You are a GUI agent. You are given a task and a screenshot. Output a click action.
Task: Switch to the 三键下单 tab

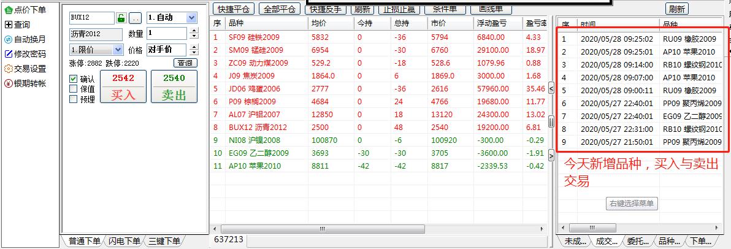[x=164, y=241]
